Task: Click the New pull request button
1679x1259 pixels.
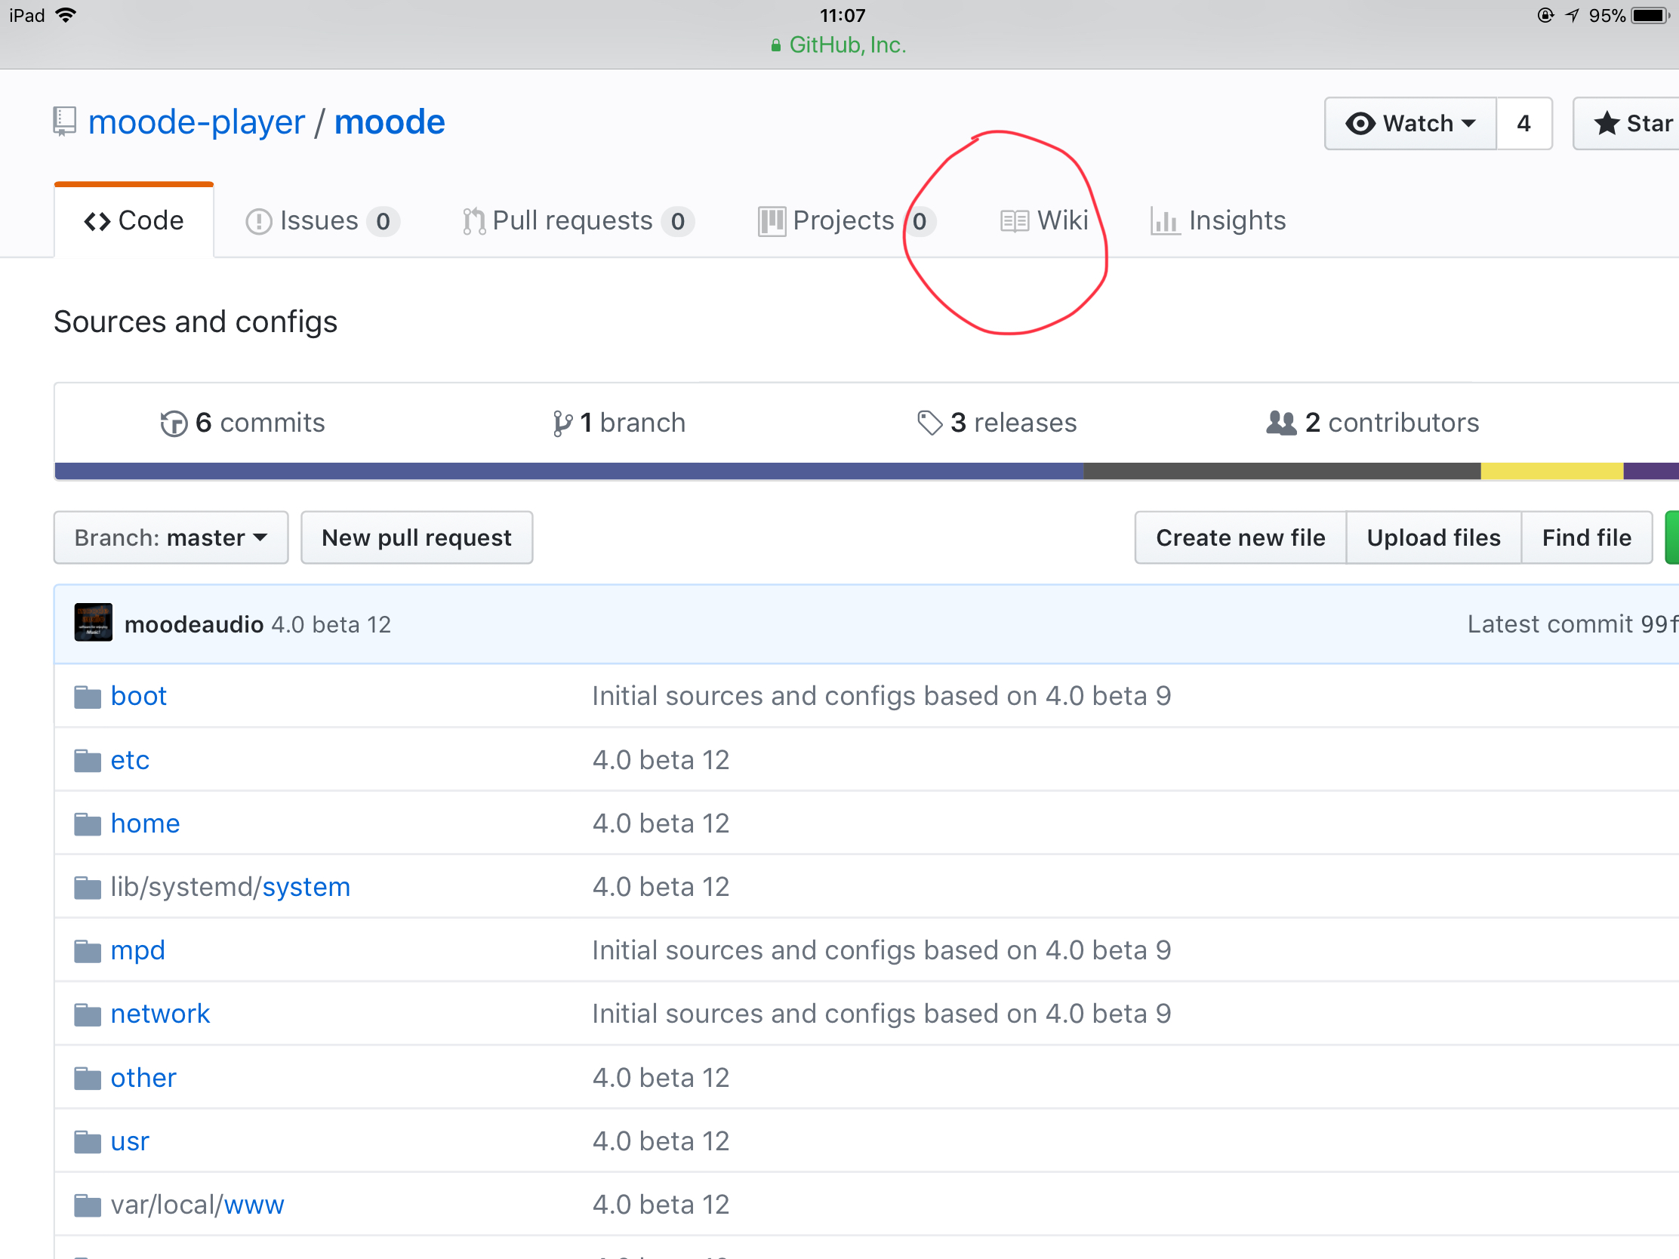Action: [417, 538]
